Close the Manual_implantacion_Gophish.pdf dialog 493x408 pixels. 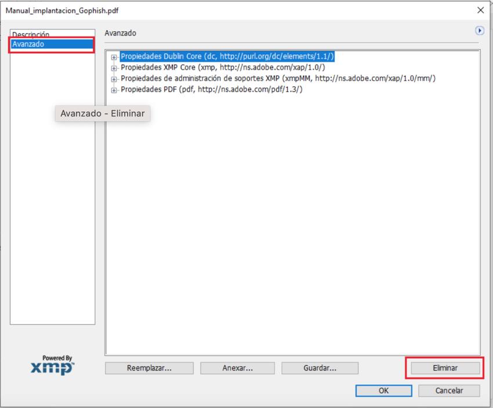coord(480,10)
